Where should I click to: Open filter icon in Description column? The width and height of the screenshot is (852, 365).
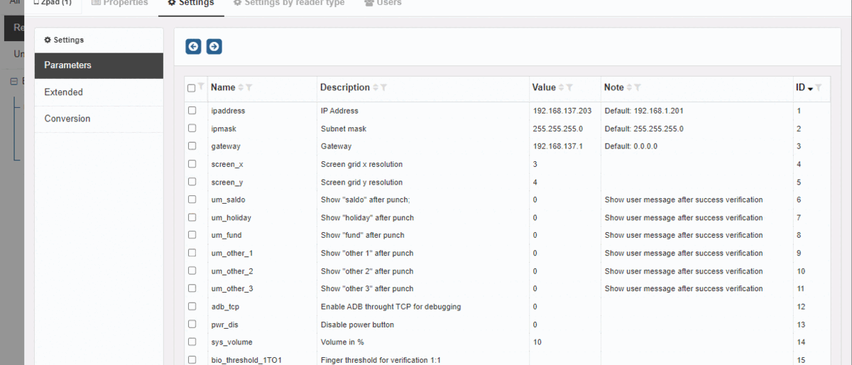pos(384,87)
